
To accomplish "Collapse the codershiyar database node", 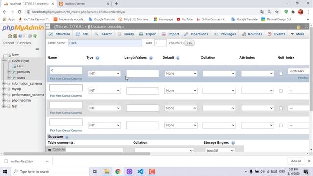I will coord(4,61).
